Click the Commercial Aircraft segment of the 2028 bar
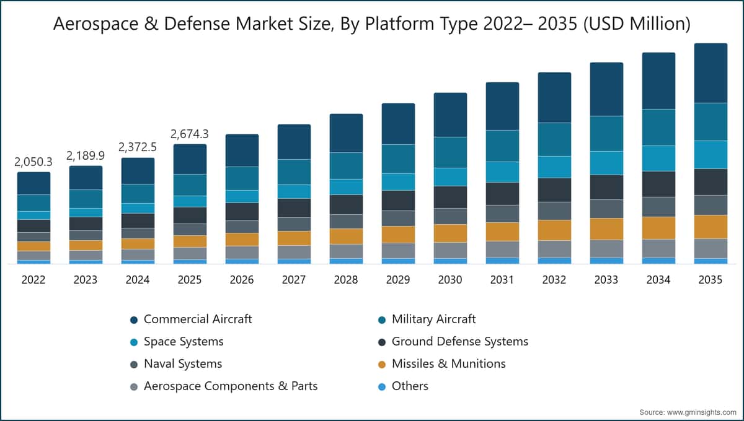Screen dimensions: 744x421 (x=346, y=133)
